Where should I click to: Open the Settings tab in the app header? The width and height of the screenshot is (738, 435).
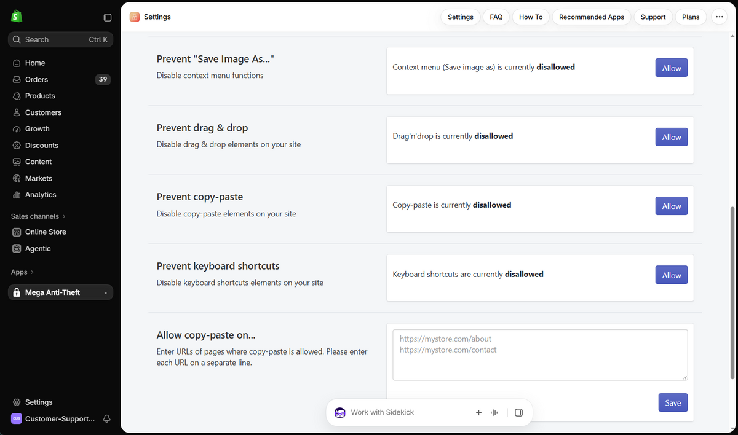point(461,17)
